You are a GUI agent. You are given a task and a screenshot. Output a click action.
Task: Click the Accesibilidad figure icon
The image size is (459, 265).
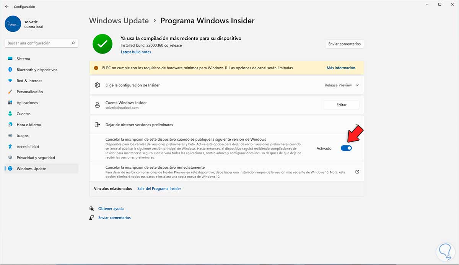click(x=10, y=147)
